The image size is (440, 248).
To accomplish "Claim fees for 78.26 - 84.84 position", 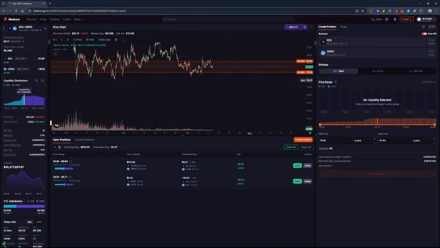I will (x=297, y=165).
